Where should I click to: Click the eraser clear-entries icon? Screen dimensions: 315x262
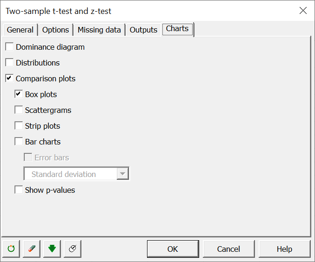[32, 249]
